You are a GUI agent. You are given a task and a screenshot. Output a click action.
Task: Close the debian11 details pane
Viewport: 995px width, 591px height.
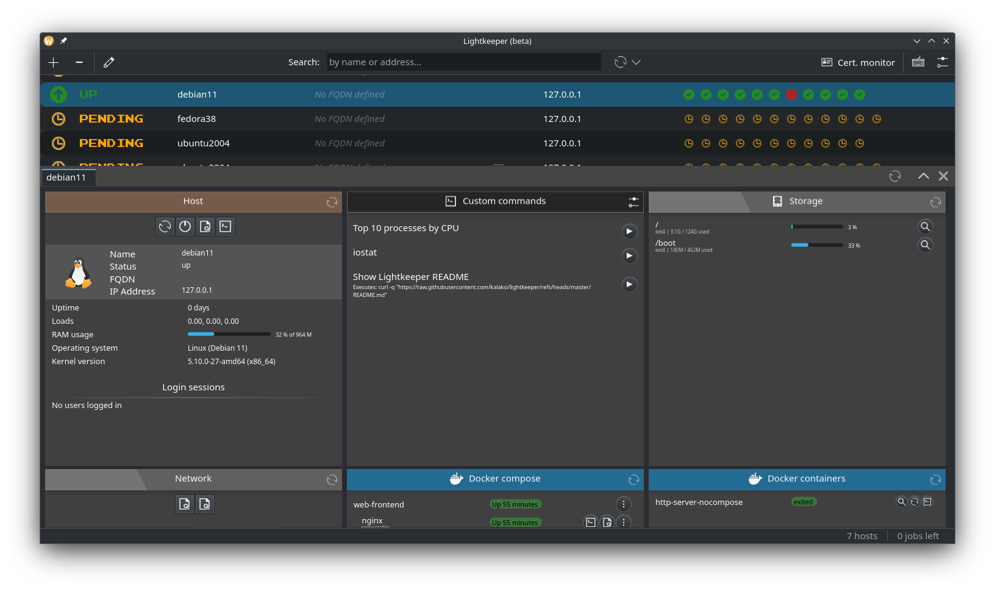click(944, 176)
